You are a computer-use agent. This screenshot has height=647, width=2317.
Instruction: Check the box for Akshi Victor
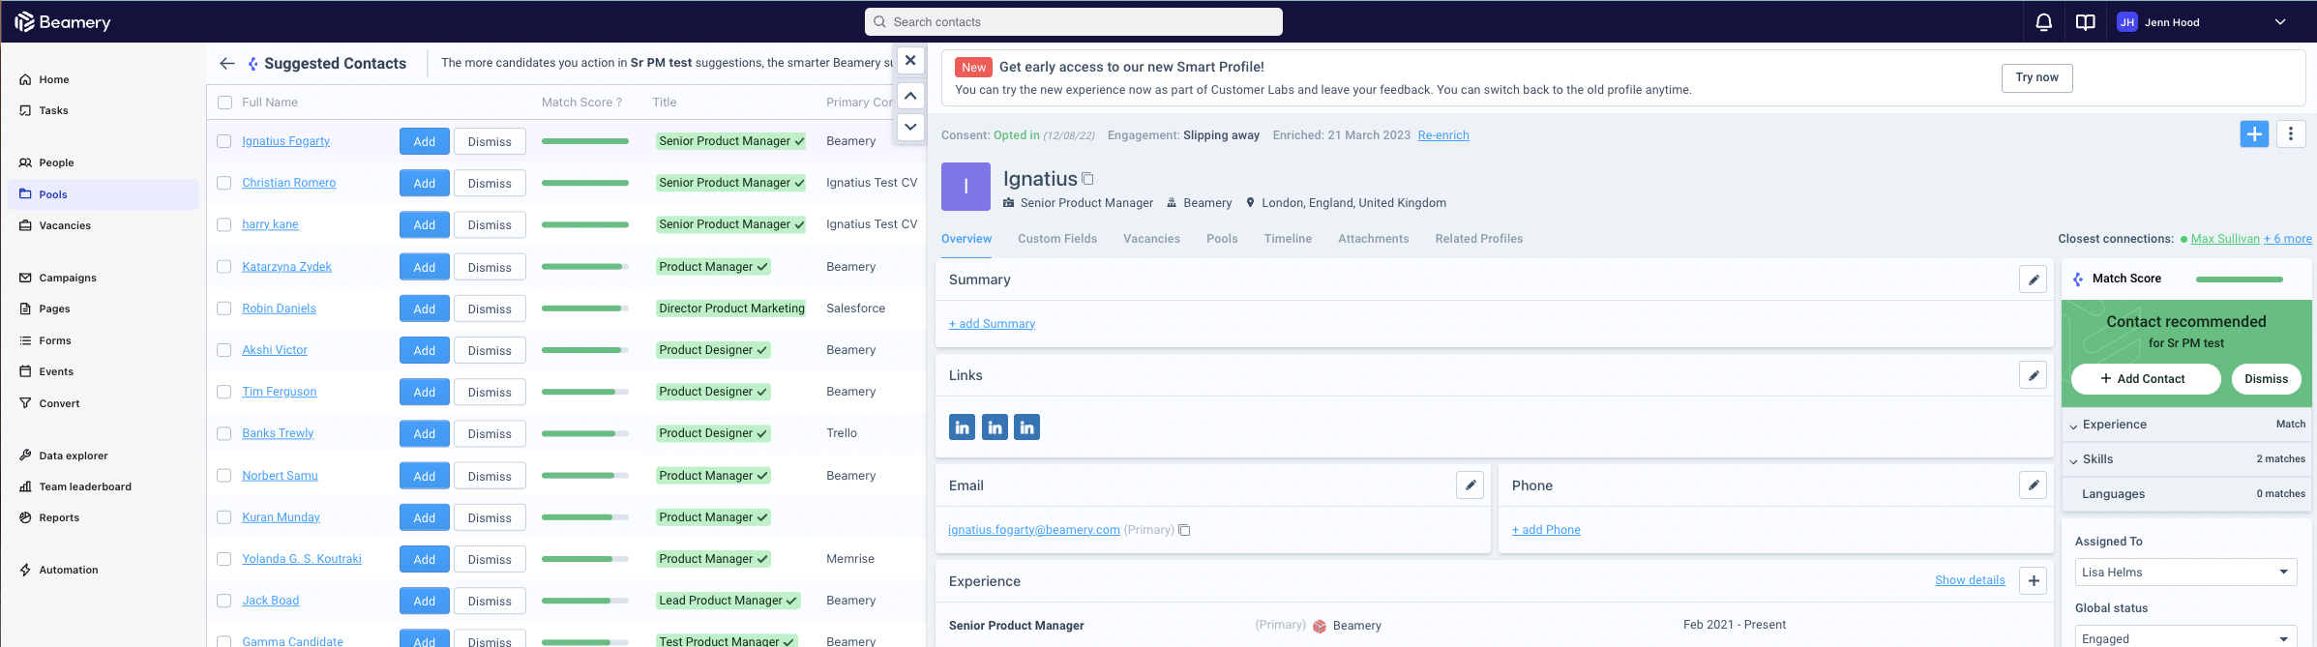[x=224, y=350]
